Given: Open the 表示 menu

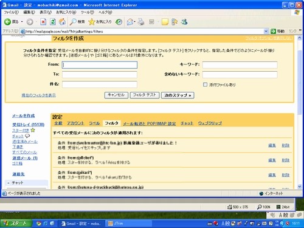Looking at the screenshot, I should [46, 12].
